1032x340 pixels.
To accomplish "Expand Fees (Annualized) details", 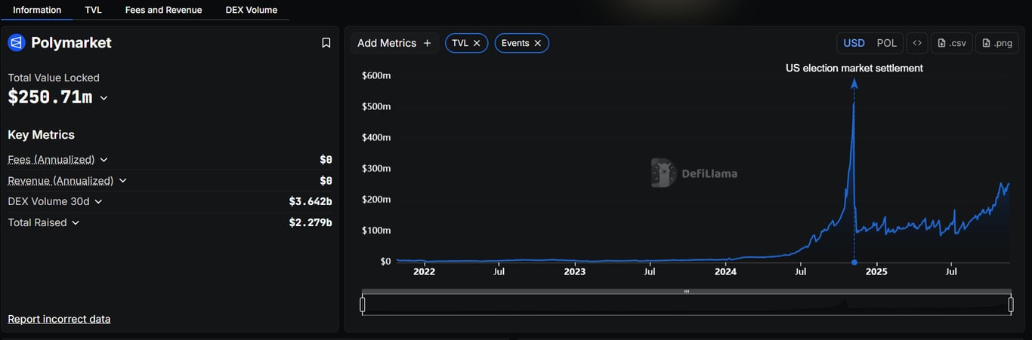I will pos(104,160).
